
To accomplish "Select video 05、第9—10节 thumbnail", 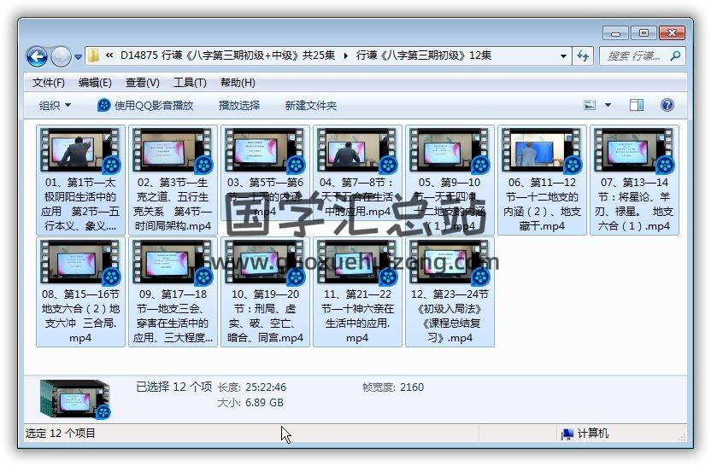I will click(450, 150).
